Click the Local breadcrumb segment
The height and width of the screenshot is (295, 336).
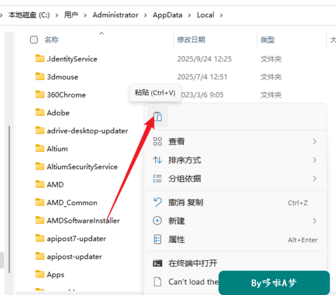tap(206, 15)
